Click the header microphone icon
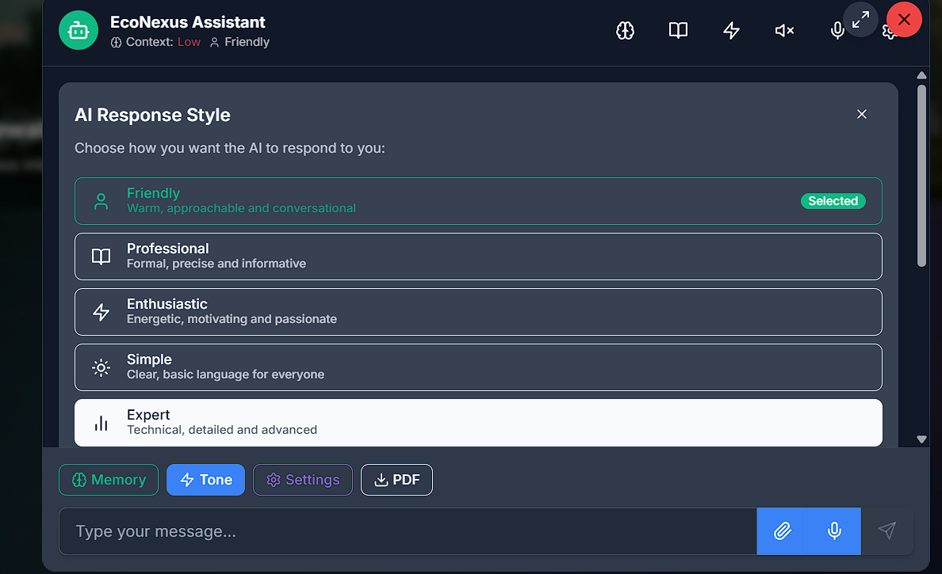 coord(837,31)
